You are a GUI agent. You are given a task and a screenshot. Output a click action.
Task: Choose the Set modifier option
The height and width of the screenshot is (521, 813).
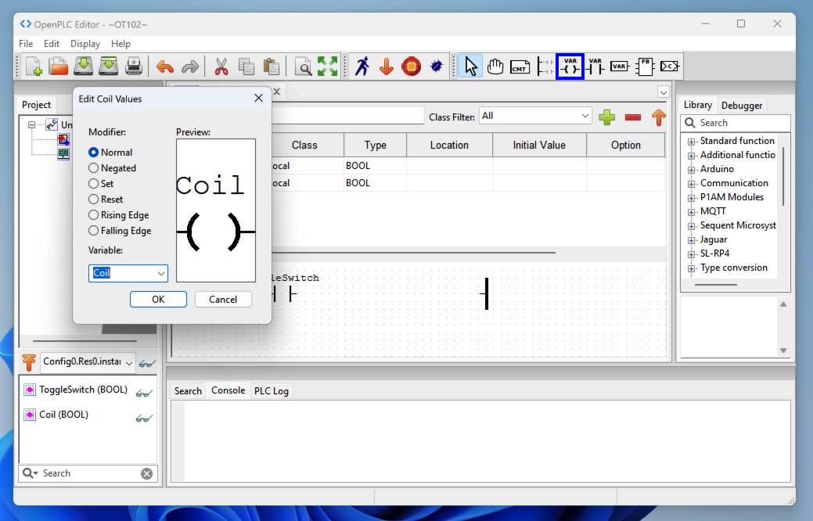point(94,184)
